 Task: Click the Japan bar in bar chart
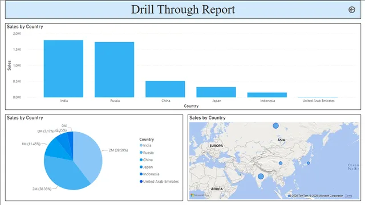pos(216,92)
